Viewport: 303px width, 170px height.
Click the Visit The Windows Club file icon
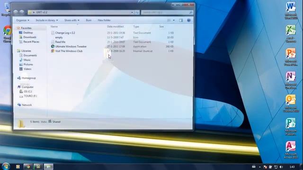(53, 51)
